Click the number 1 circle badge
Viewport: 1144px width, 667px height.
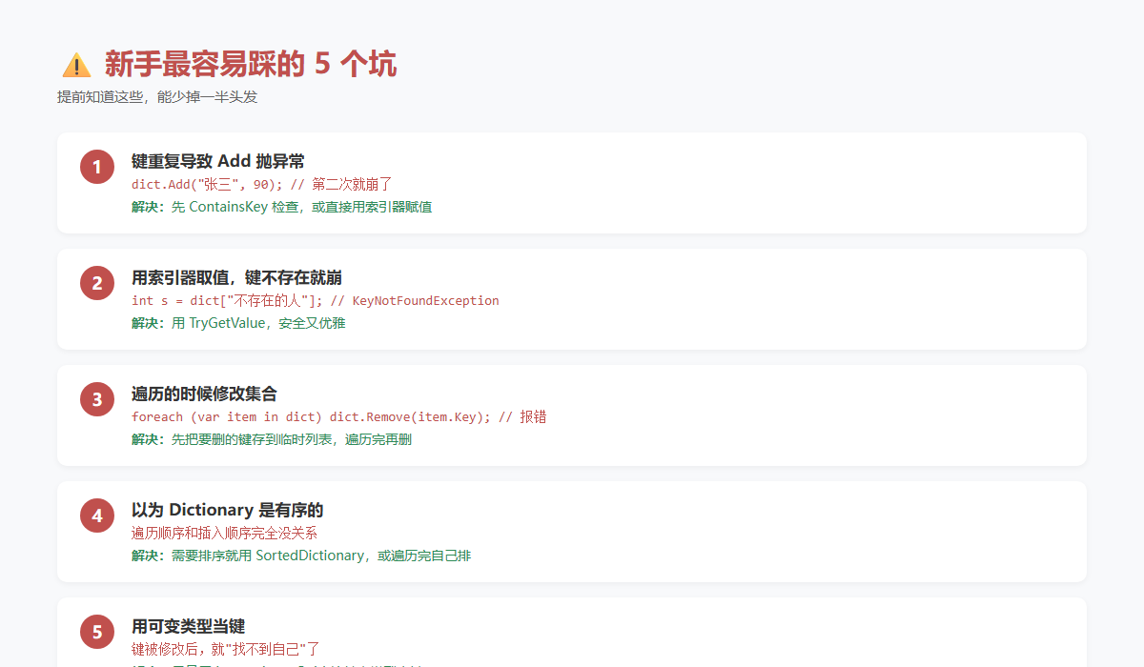click(x=97, y=167)
